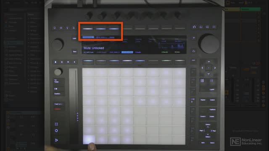Screen dimensions: 269x151
Task: Tap the d-pad center button
Action: click(x=209, y=68)
